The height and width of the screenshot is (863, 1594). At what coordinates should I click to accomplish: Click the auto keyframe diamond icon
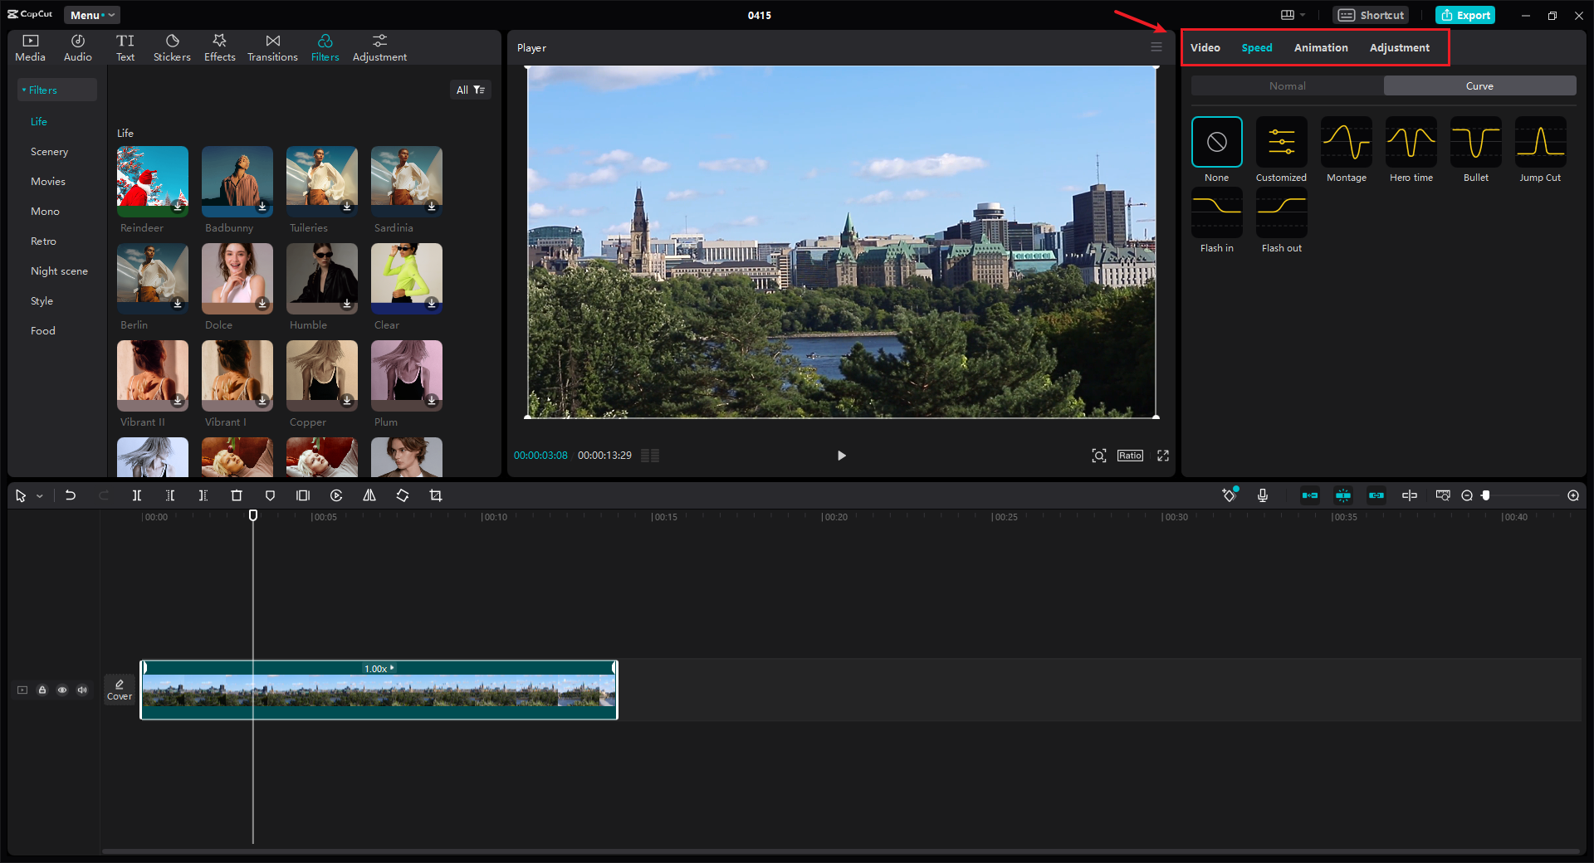(1230, 495)
